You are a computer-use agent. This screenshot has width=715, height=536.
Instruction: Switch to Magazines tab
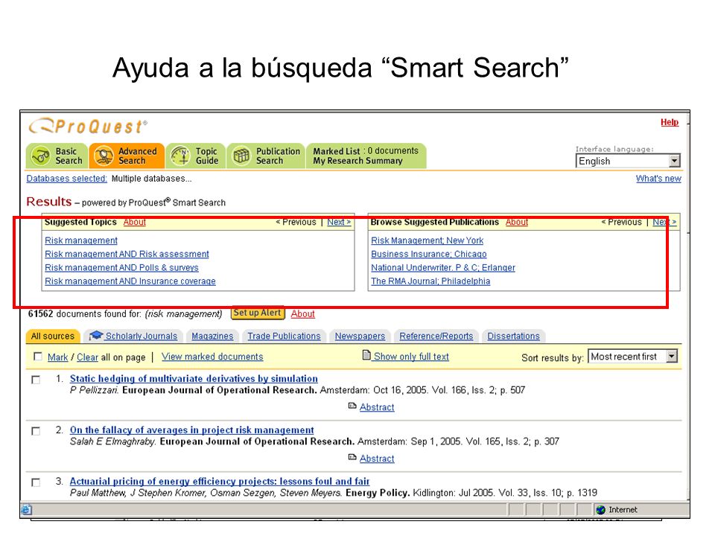pos(212,336)
